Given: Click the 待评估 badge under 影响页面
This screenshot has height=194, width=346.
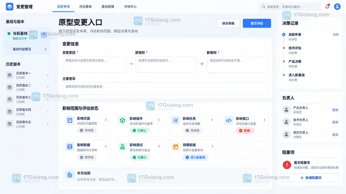Looking at the screenshot, I should click(86, 130).
